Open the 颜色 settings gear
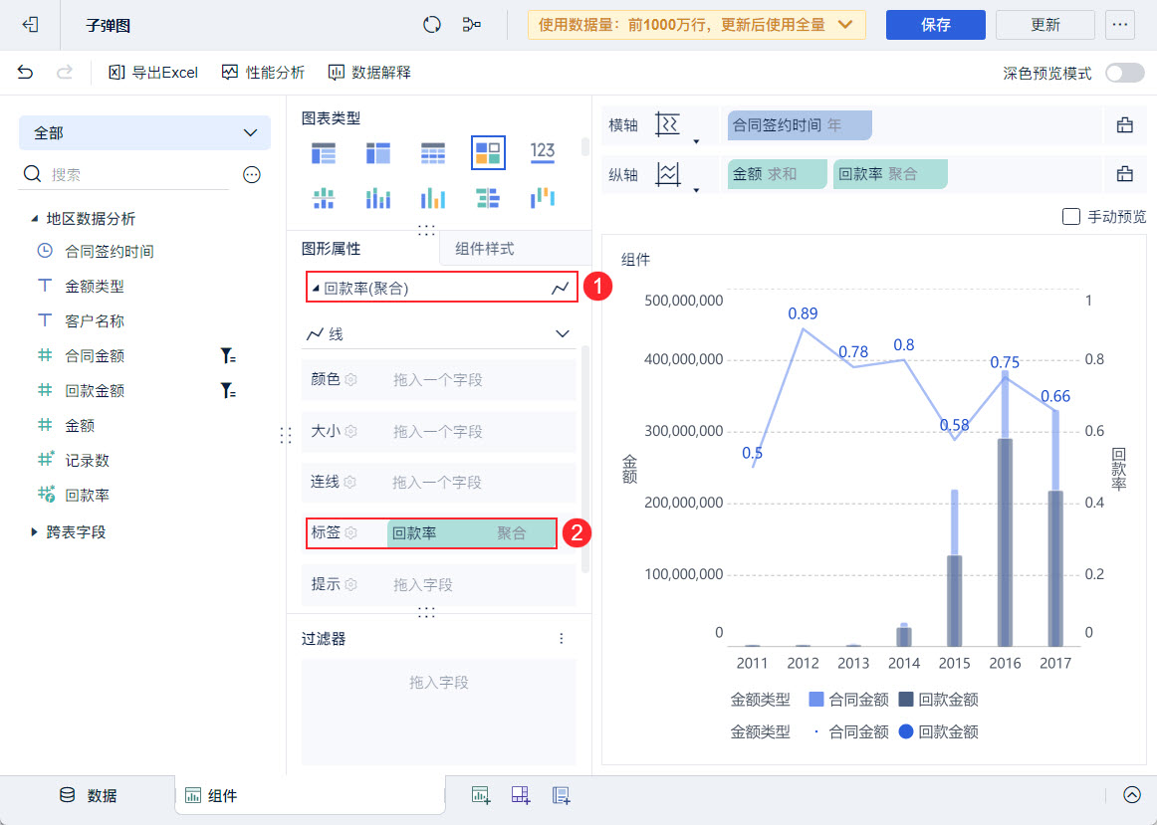1157x825 pixels. (351, 380)
